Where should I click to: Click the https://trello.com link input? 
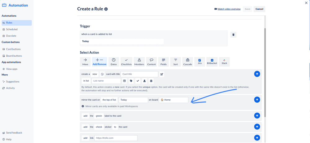116,138
